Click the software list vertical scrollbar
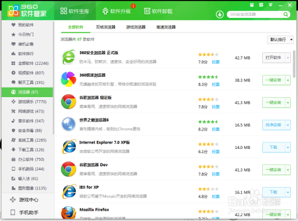The image size is (298, 221). [294, 64]
